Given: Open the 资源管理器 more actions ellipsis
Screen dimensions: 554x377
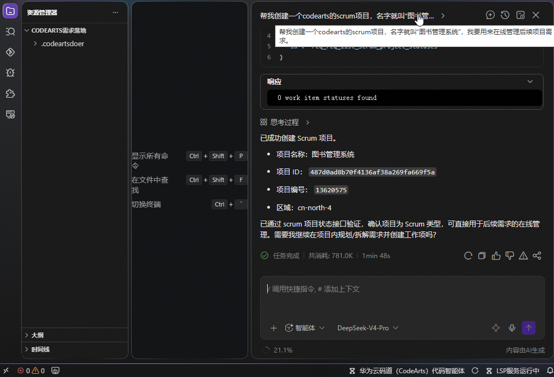Looking at the screenshot, I should (x=115, y=12).
